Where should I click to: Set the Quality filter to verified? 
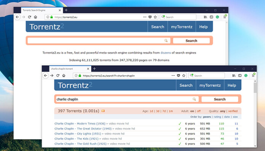233,111
